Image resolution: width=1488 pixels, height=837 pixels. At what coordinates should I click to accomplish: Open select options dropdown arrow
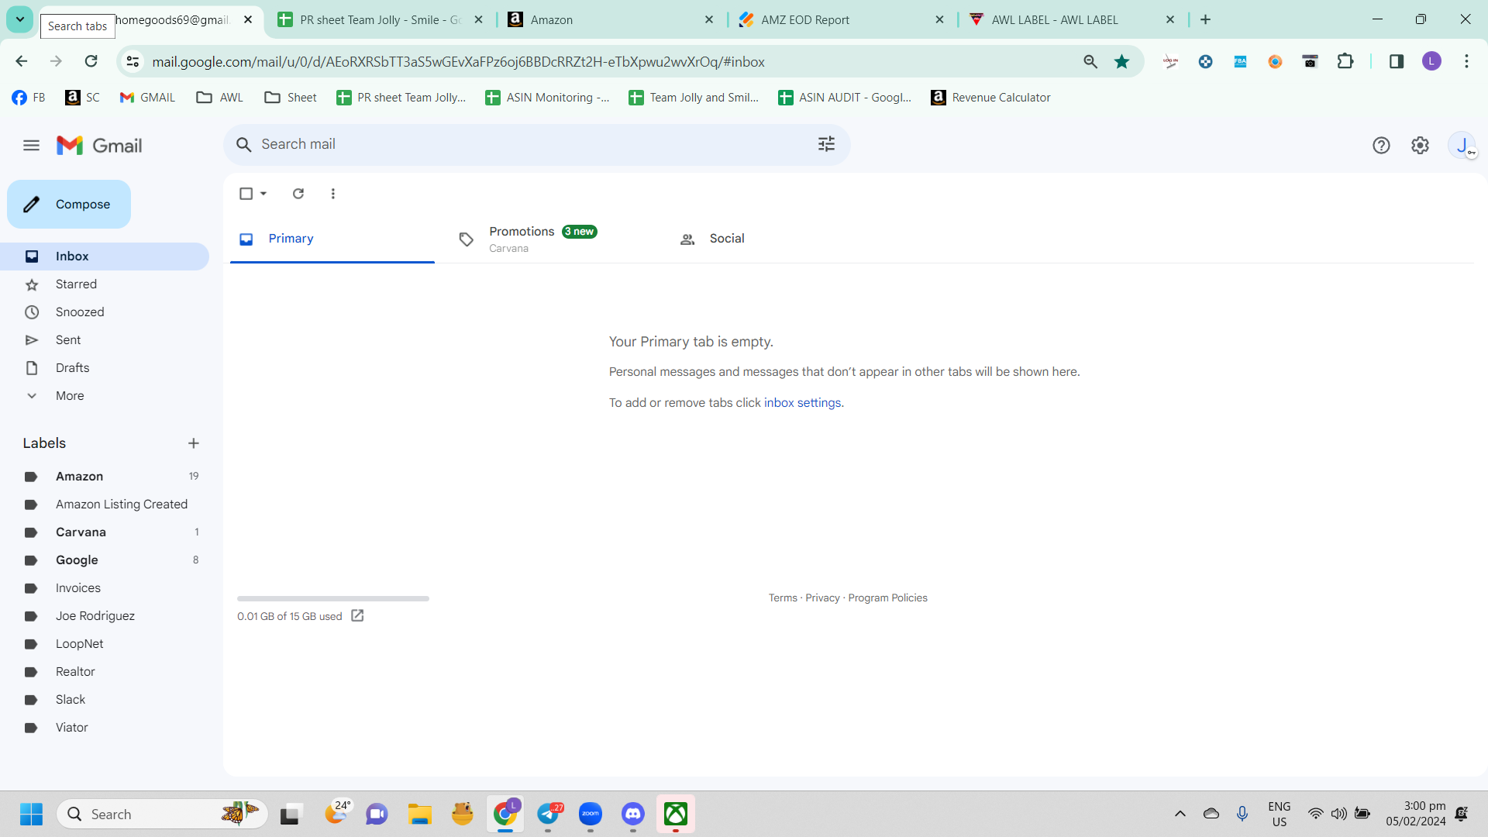[263, 194]
